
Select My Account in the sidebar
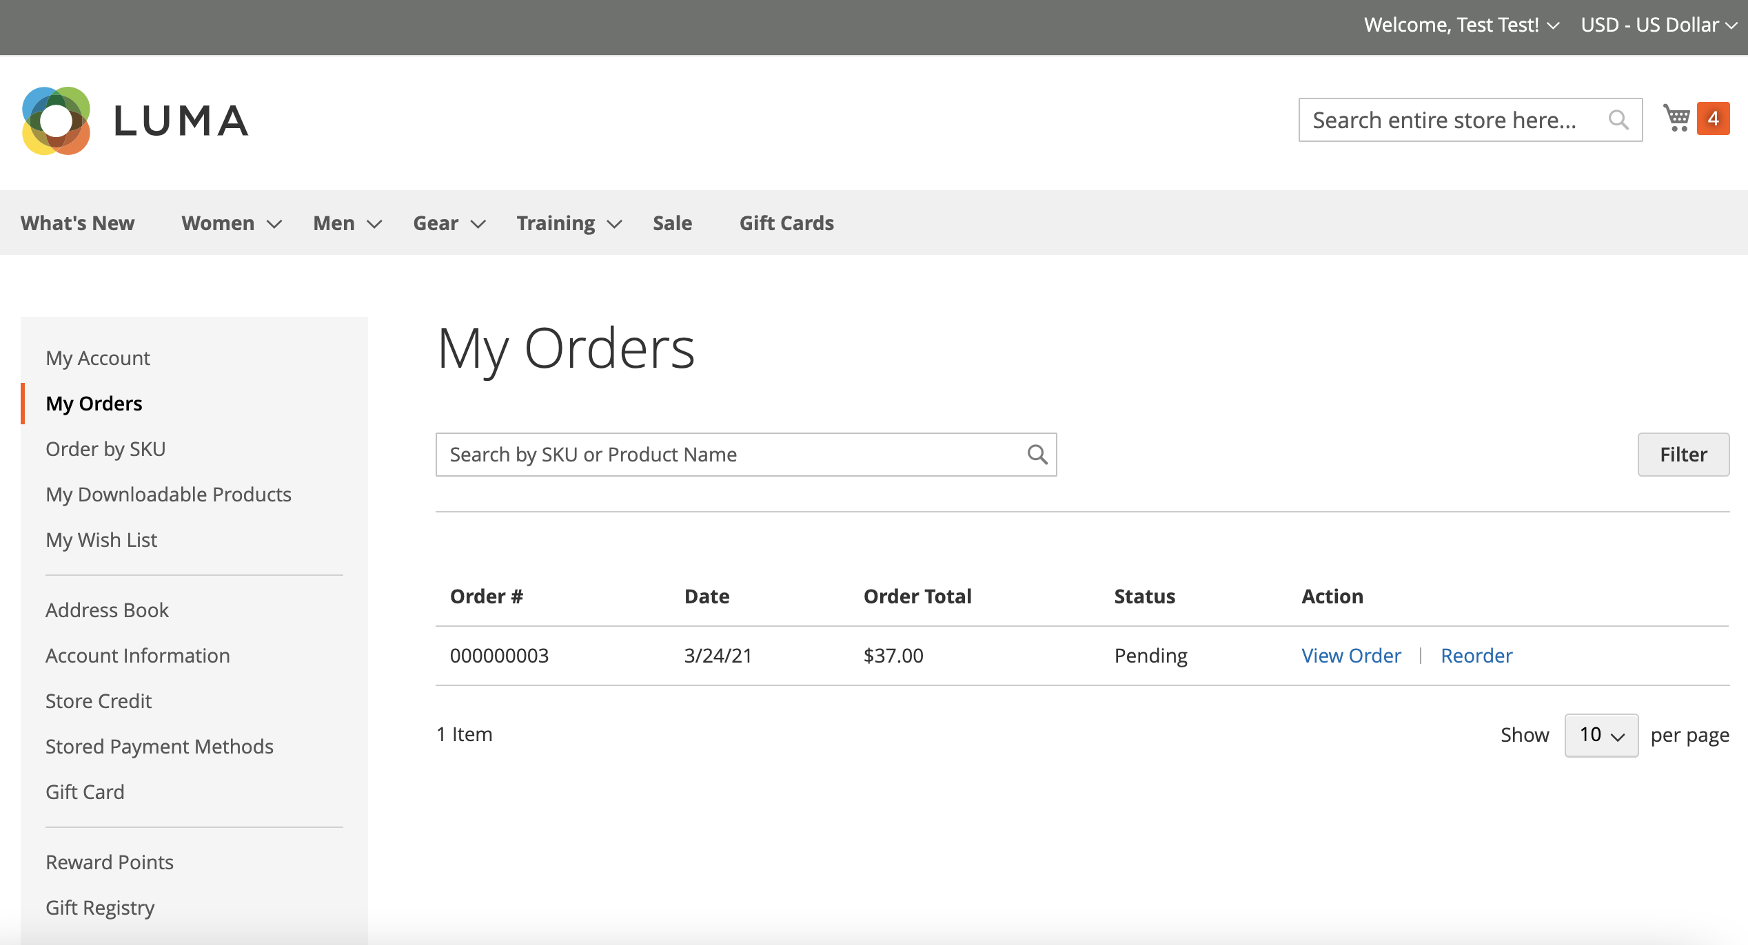[x=98, y=358]
